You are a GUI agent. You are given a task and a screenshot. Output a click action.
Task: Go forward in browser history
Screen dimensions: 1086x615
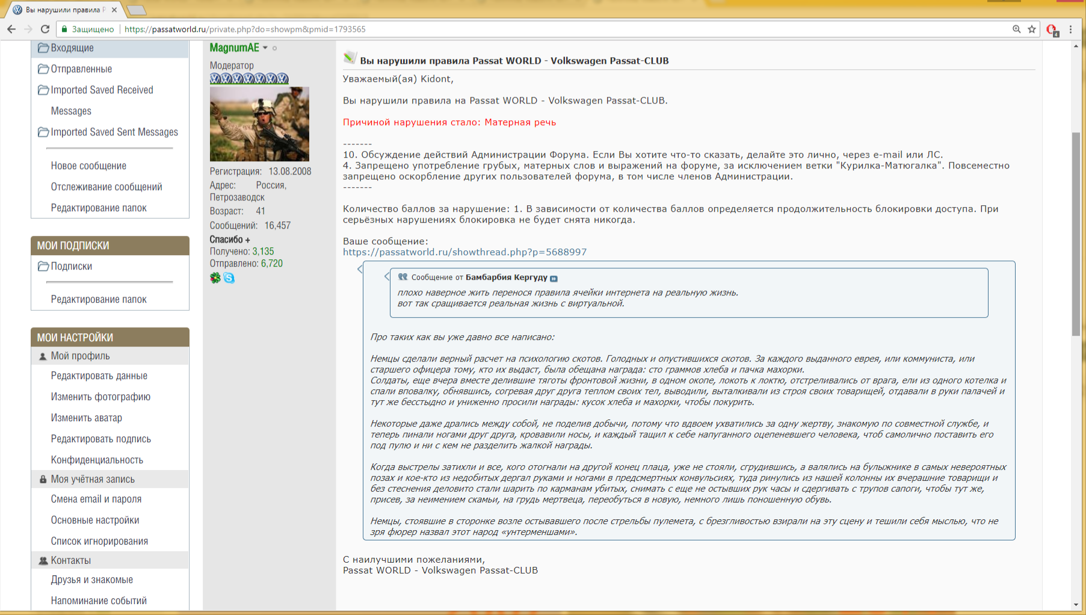tap(28, 29)
